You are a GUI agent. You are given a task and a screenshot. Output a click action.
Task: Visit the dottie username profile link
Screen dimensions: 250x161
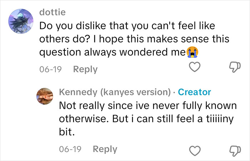52,12
